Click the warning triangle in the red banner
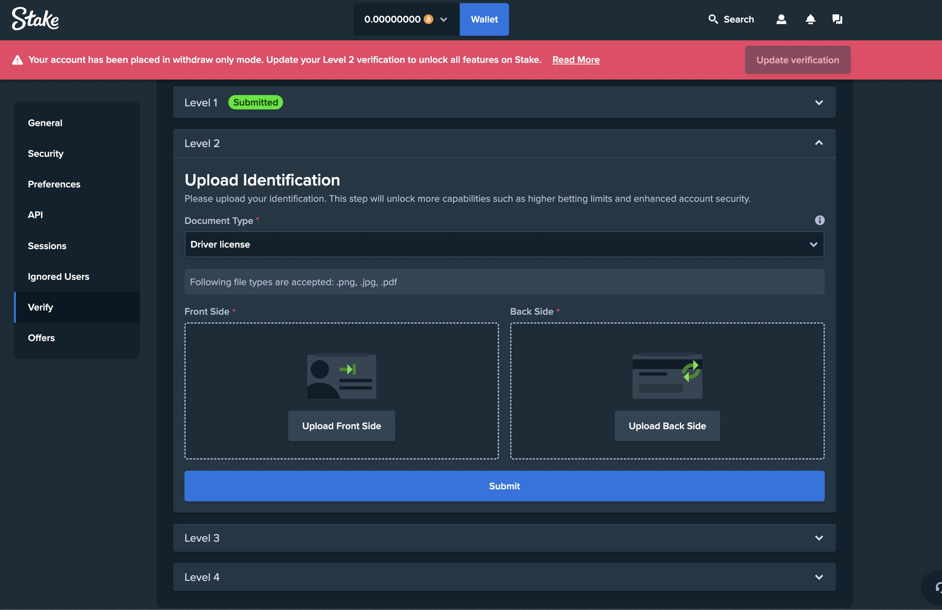Viewport: 942px width, 610px height. (x=17, y=60)
